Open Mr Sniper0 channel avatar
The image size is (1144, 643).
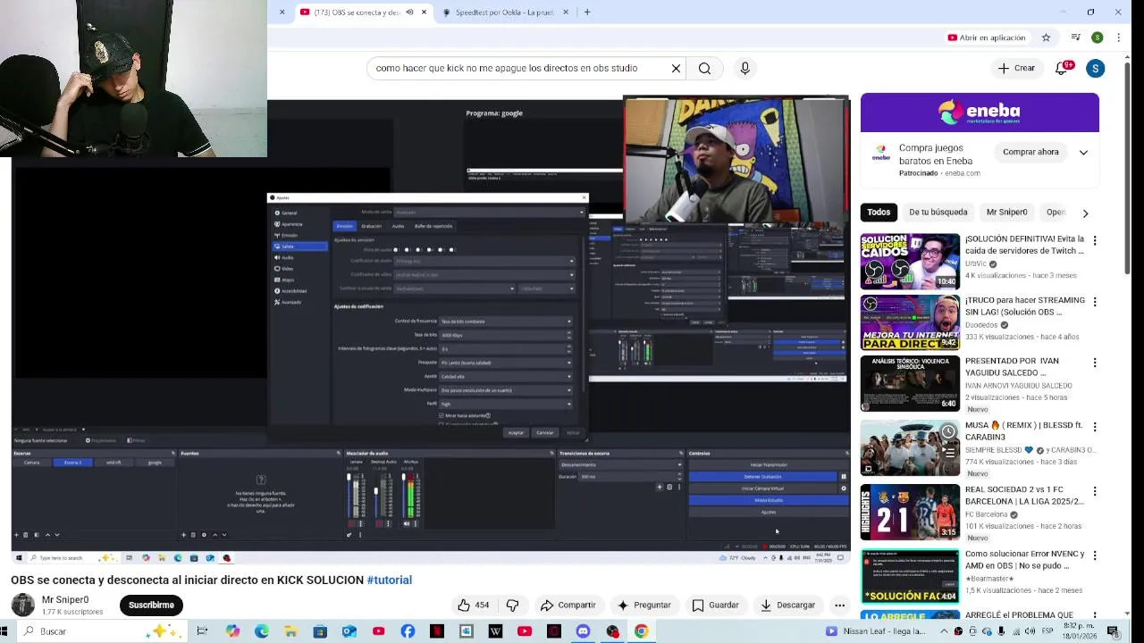(22, 605)
